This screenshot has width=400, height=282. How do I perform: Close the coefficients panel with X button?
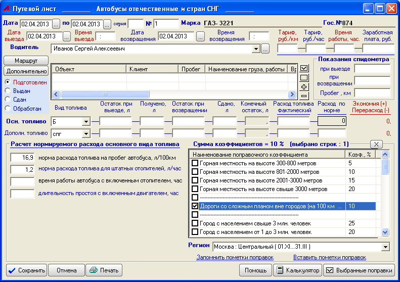pos(376,144)
